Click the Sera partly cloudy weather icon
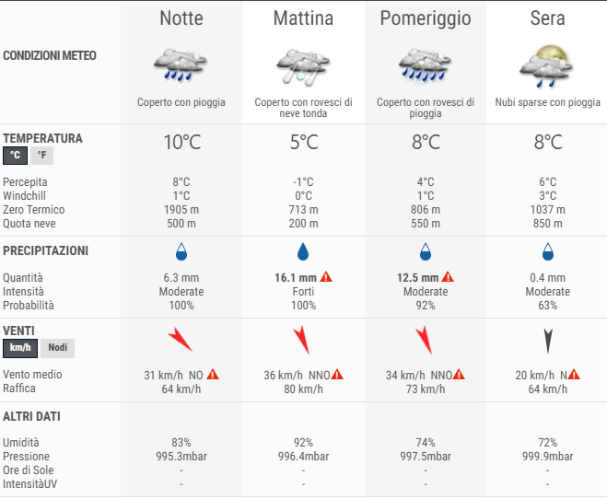The image size is (607, 499). (547, 64)
